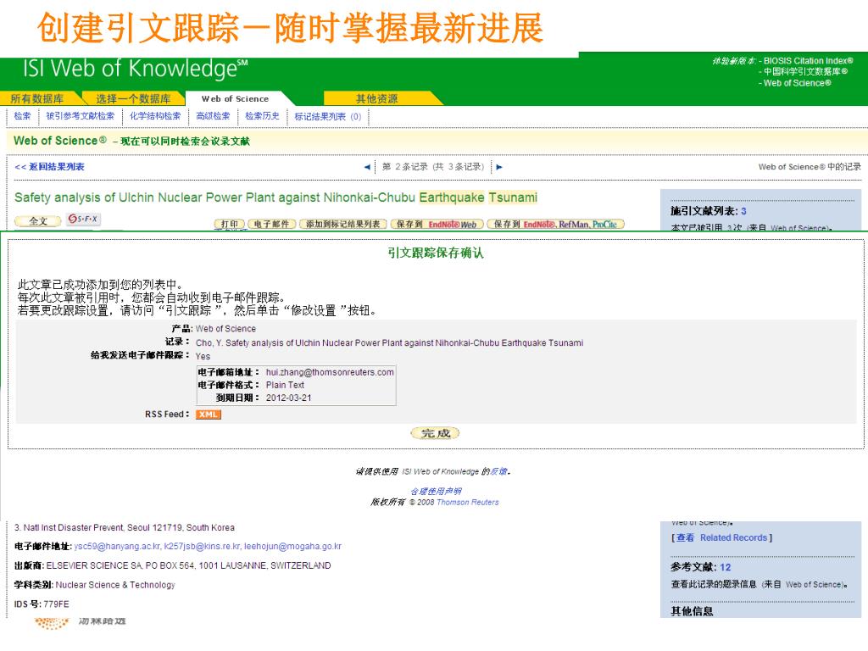Select Nuclear Science & Technology category text
868x651 pixels.
[115, 585]
